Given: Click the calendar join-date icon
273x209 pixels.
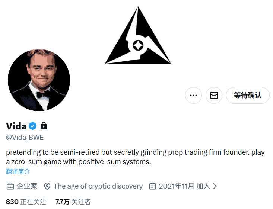Looking at the screenshot, I should (152, 186).
